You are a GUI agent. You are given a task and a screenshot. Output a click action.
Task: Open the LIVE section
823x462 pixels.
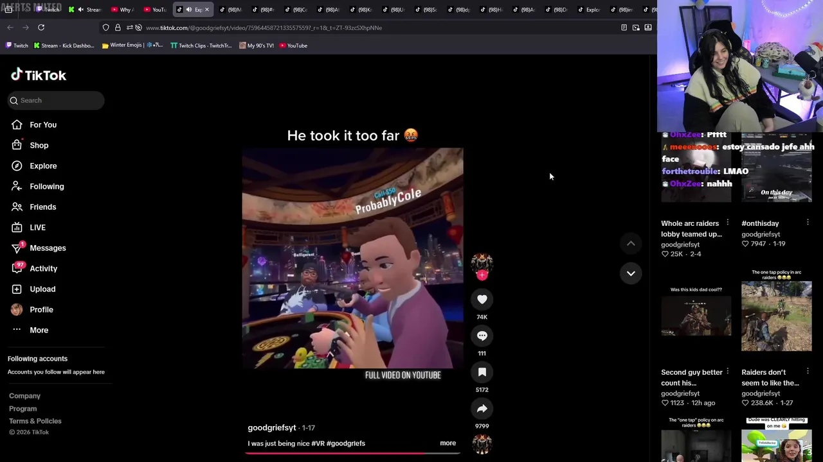[37, 227]
